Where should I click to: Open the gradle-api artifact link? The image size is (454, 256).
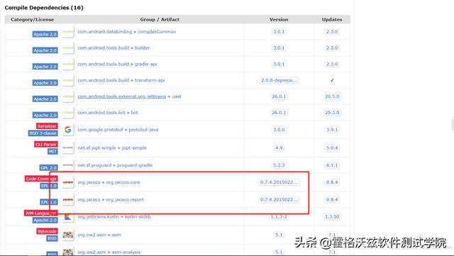point(145,64)
